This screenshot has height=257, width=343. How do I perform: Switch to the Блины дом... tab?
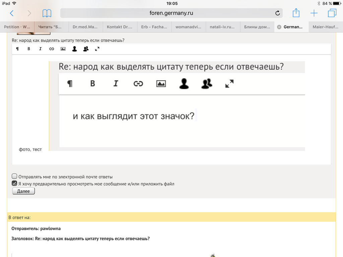[257, 27]
